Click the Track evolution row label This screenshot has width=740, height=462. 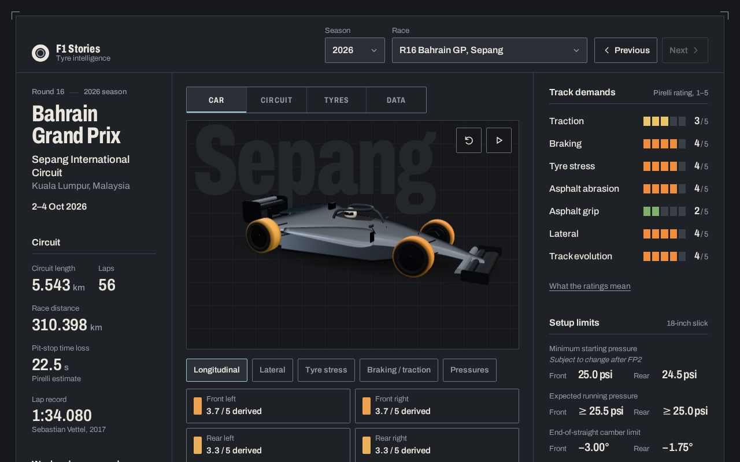coord(580,256)
